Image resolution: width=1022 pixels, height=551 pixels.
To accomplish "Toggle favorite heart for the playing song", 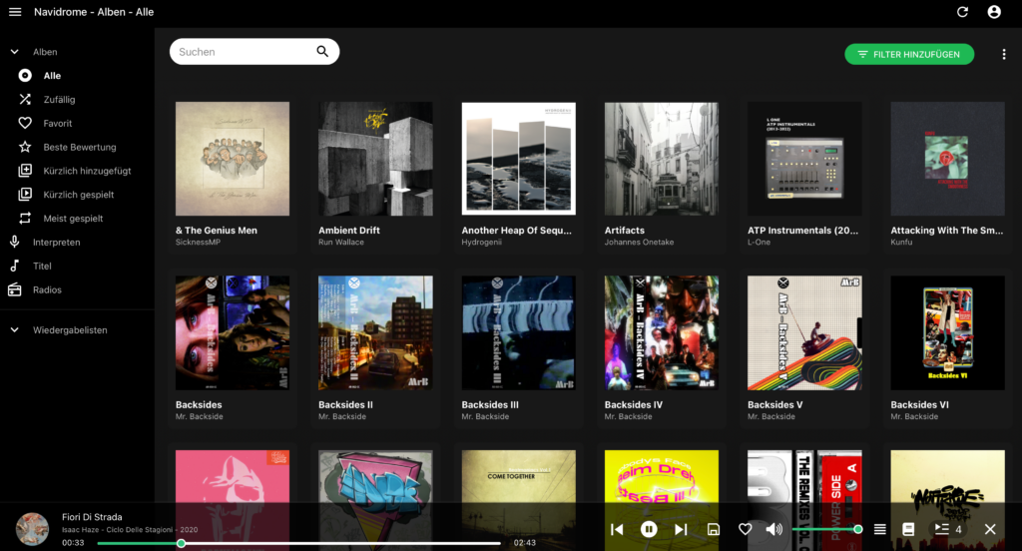I will (745, 529).
